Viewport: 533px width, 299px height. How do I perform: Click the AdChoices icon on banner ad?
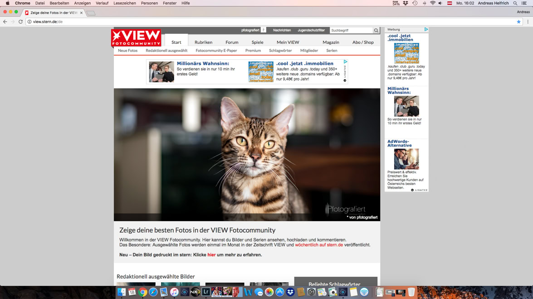[x=345, y=62]
